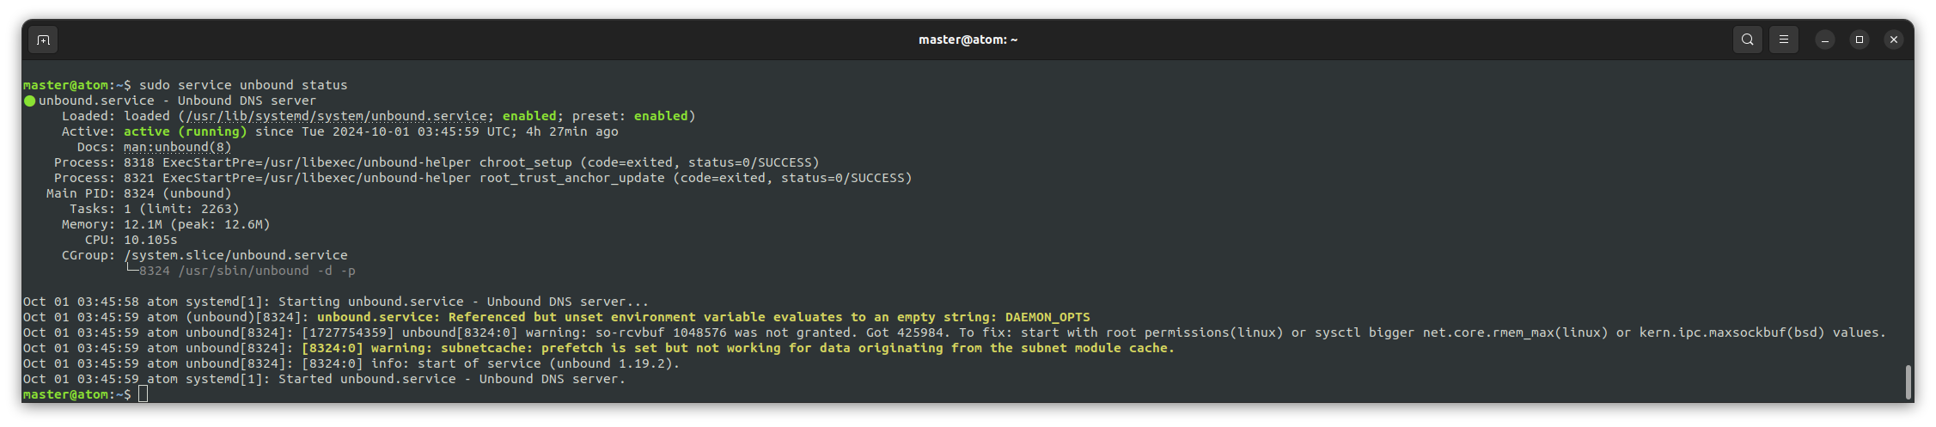This screenshot has width=1936, height=427.
Task: Click the green active status dot
Action: (x=29, y=101)
